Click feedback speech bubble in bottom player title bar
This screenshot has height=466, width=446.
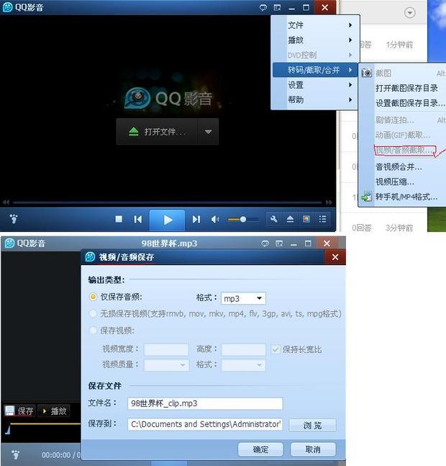pos(265,243)
